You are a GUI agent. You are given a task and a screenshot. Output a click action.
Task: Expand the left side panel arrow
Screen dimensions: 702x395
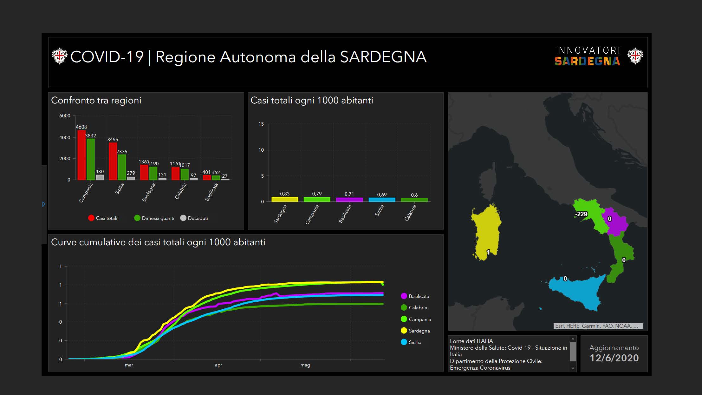coord(44,204)
